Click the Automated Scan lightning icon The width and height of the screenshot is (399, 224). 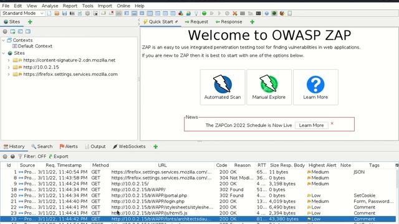(223, 84)
